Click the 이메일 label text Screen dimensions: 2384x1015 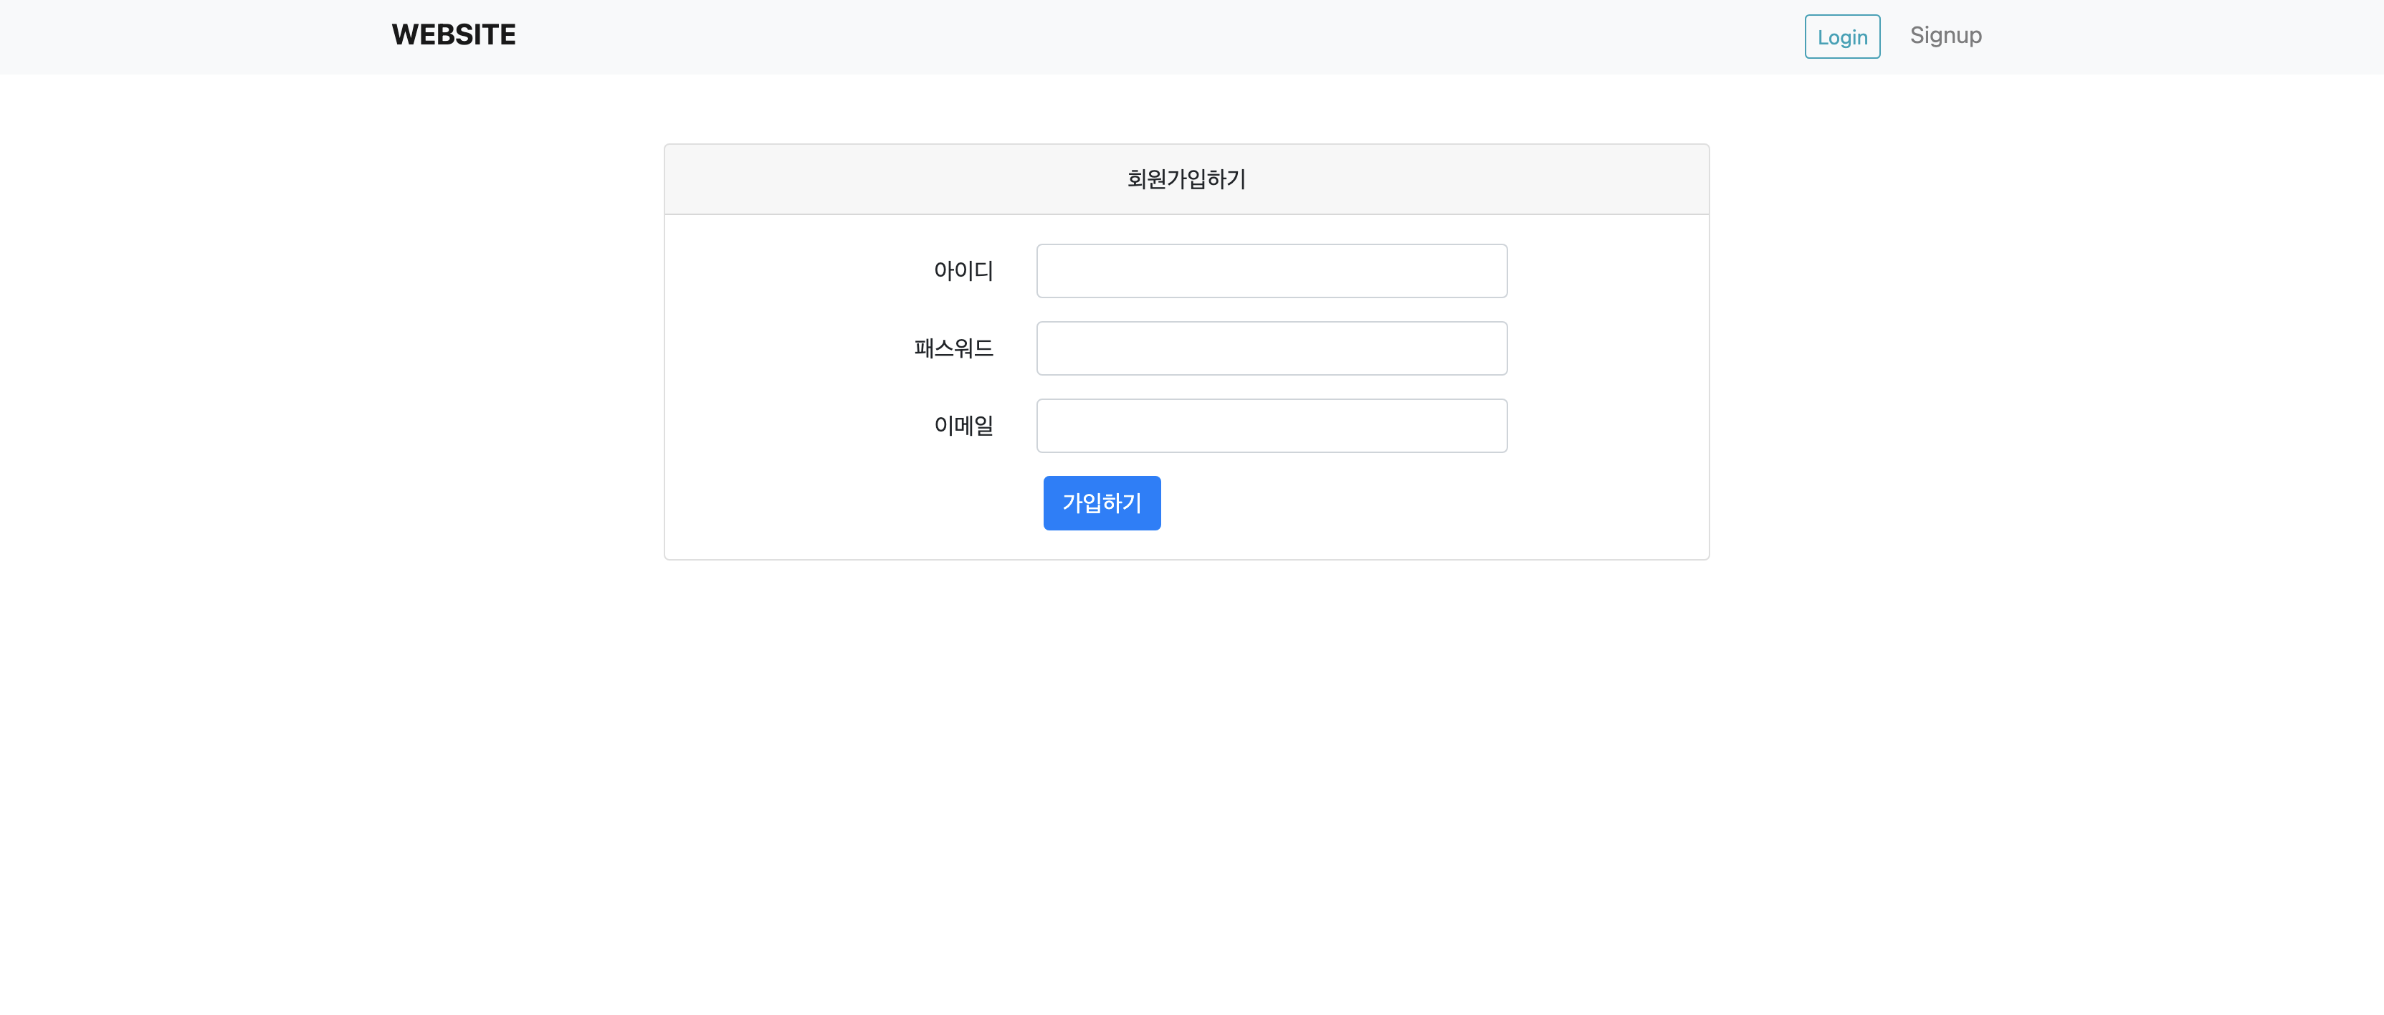[x=963, y=424]
